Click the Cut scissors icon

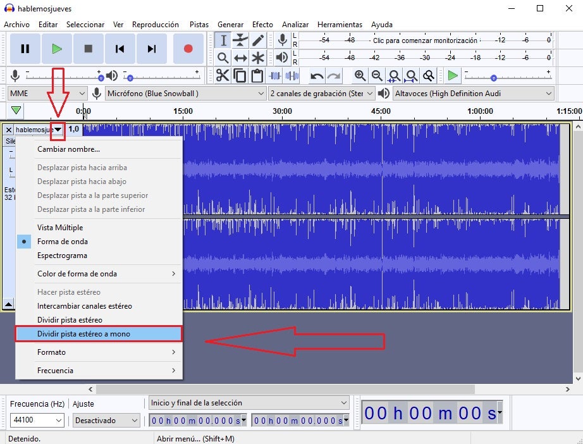pos(223,75)
